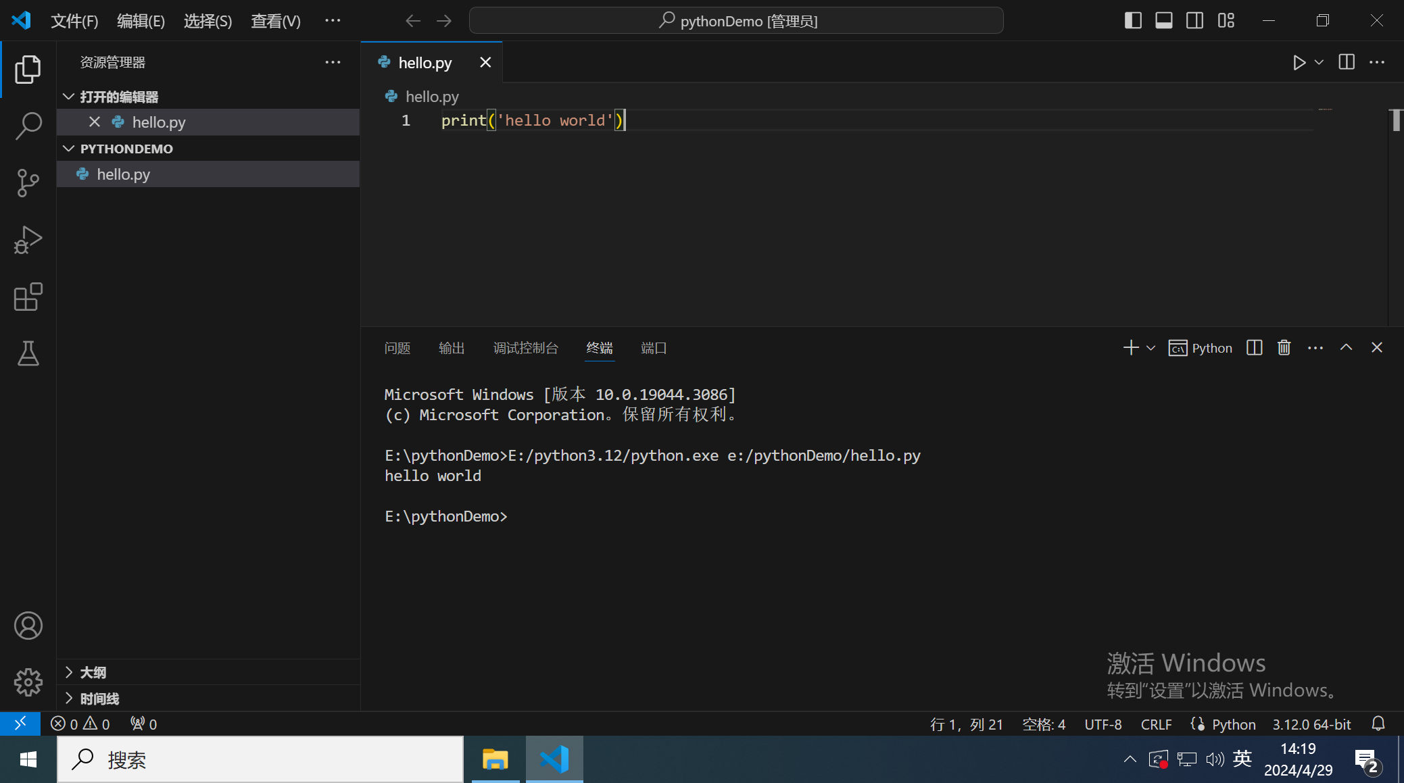Viewport: 1404px width, 783px height.
Task: Click Python 3.12.0 64-bit interpreter selector
Action: (1311, 724)
